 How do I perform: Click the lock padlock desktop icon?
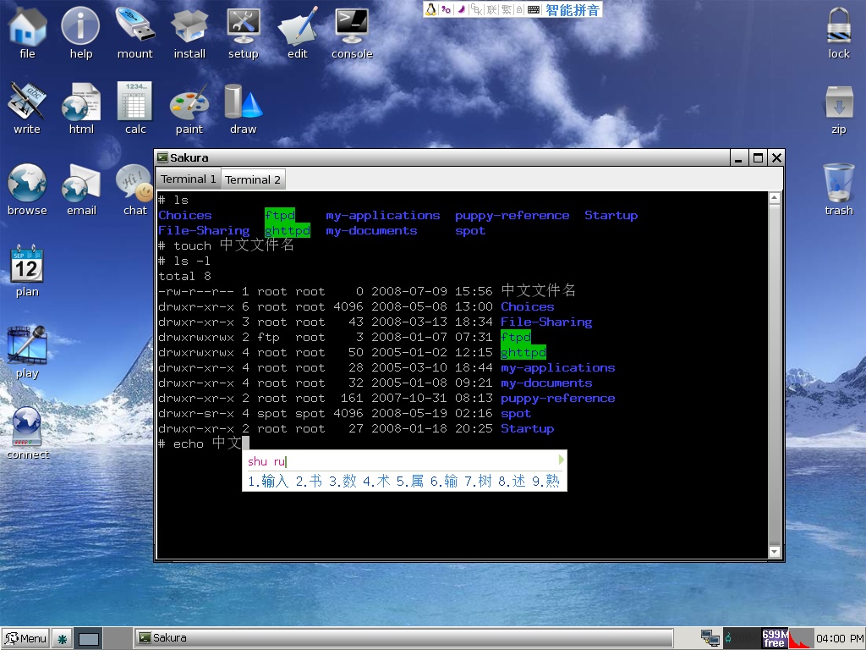(838, 27)
